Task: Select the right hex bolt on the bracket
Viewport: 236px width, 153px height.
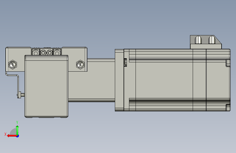Action: [x=80, y=65]
